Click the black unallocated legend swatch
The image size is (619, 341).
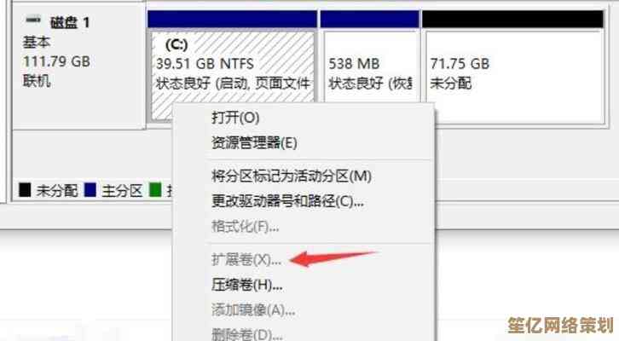[25, 190]
